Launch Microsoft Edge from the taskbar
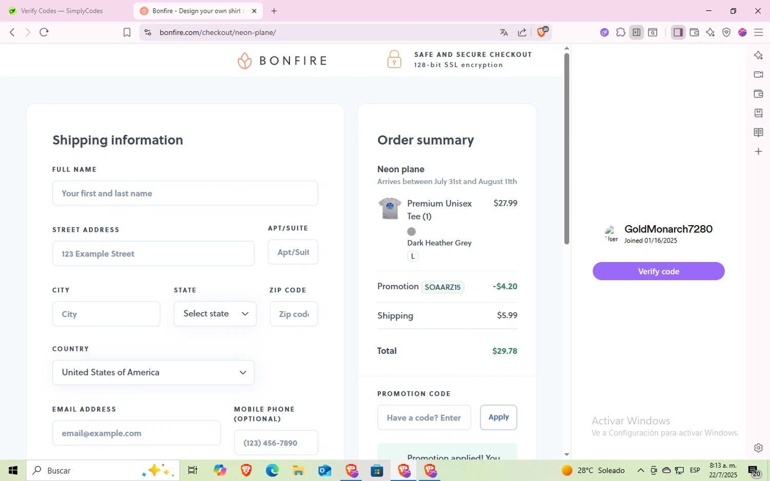 [x=272, y=470]
